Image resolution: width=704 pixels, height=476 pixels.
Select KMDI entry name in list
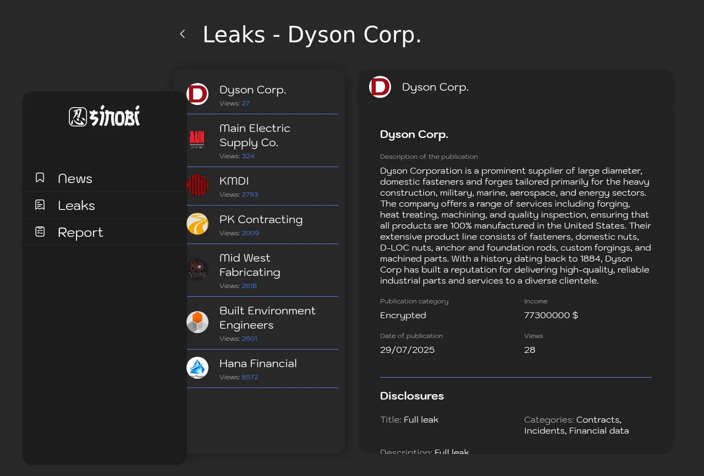[234, 181]
